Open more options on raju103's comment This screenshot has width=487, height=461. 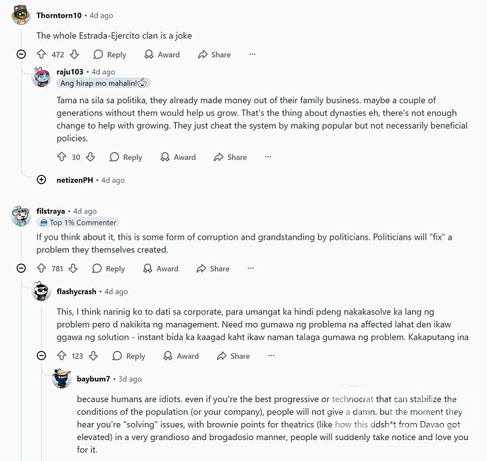(269, 157)
